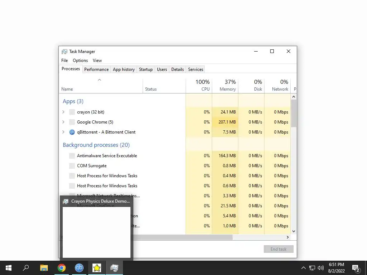This screenshot has width=367, height=275.
Task: Select the COM Surrogate row
Action: (175, 166)
